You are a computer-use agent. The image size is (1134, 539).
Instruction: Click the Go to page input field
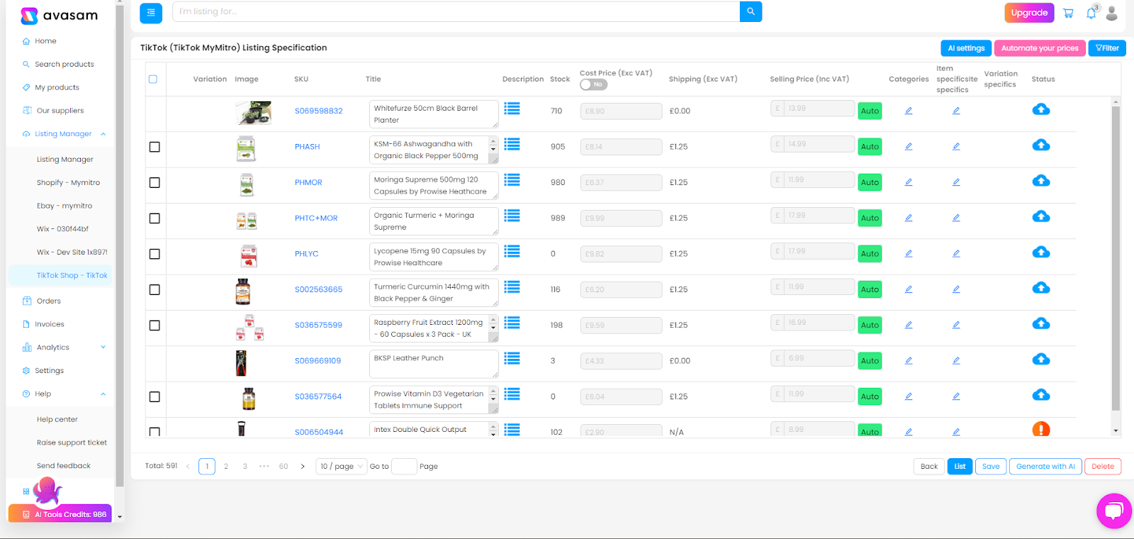click(404, 467)
